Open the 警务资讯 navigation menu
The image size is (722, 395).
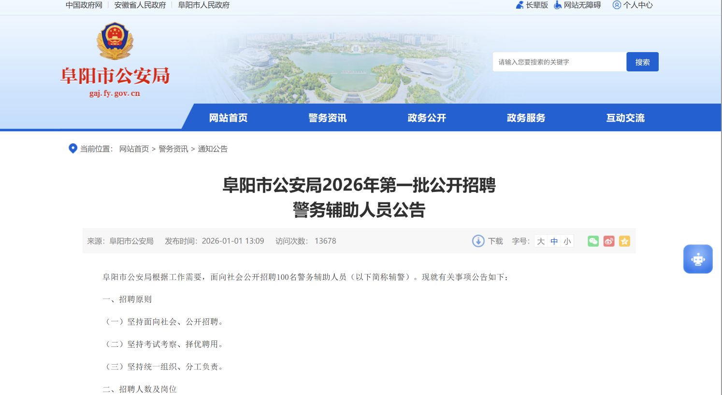coord(327,117)
